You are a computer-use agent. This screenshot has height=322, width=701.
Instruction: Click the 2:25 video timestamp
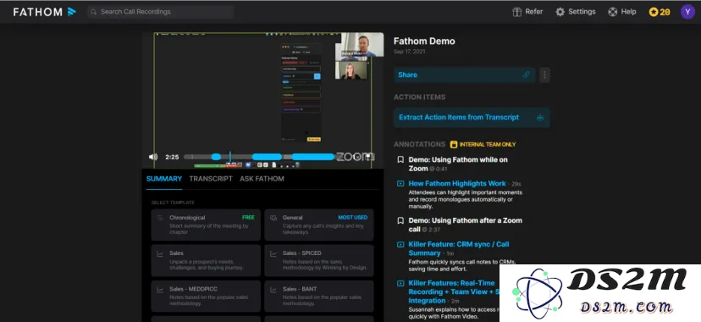pyautogui.click(x=172, y=157)
